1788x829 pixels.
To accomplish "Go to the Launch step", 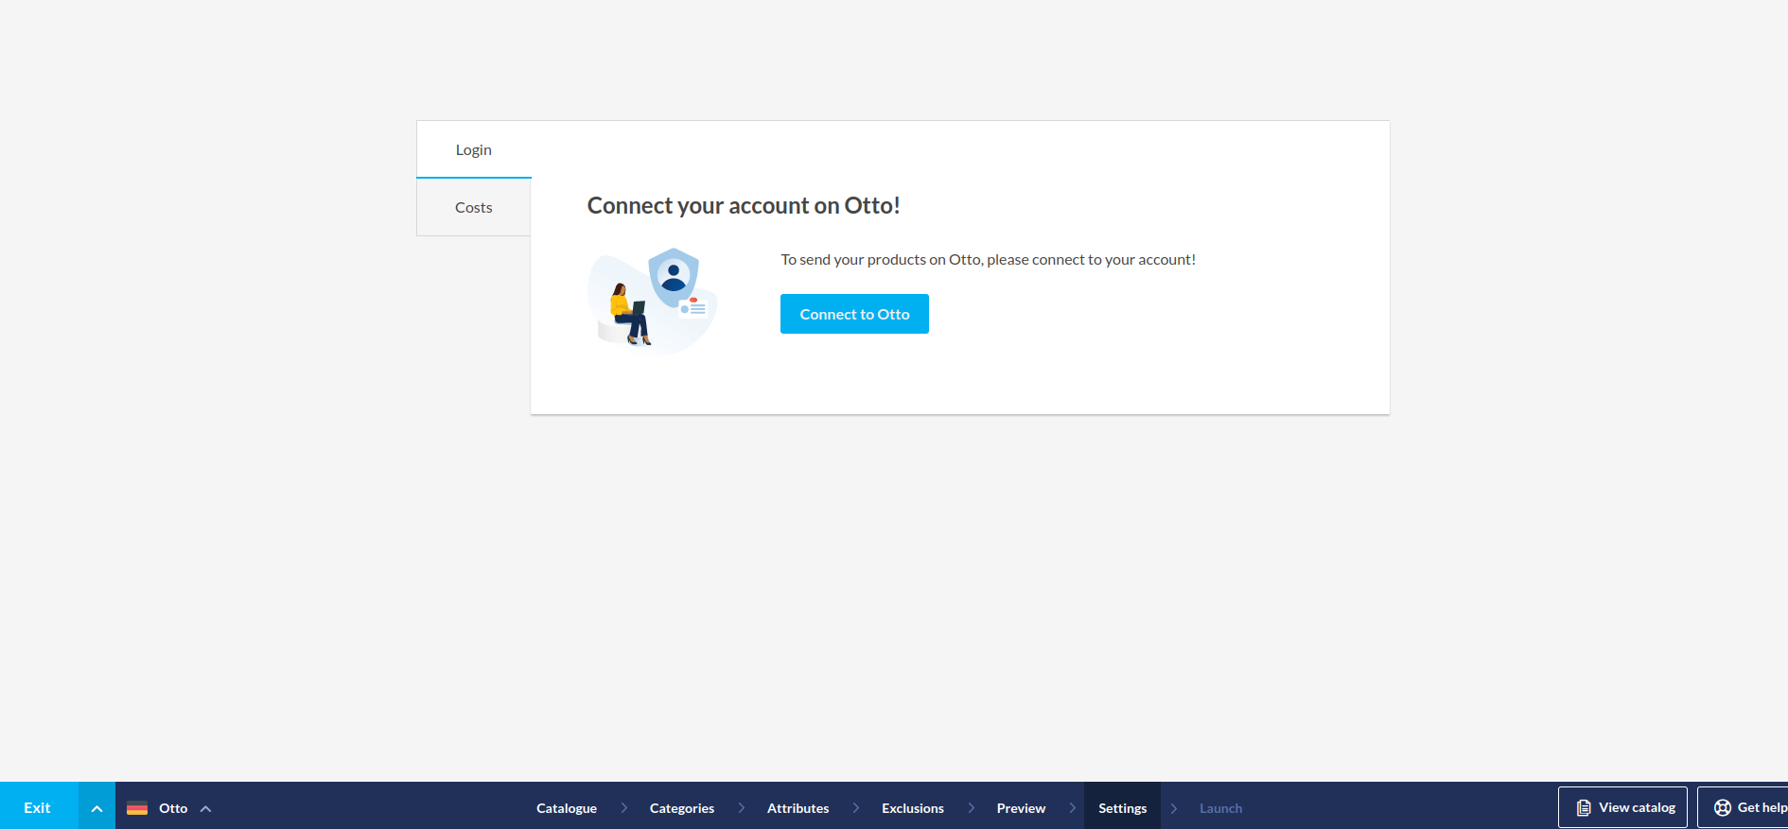I will 1220,808.
